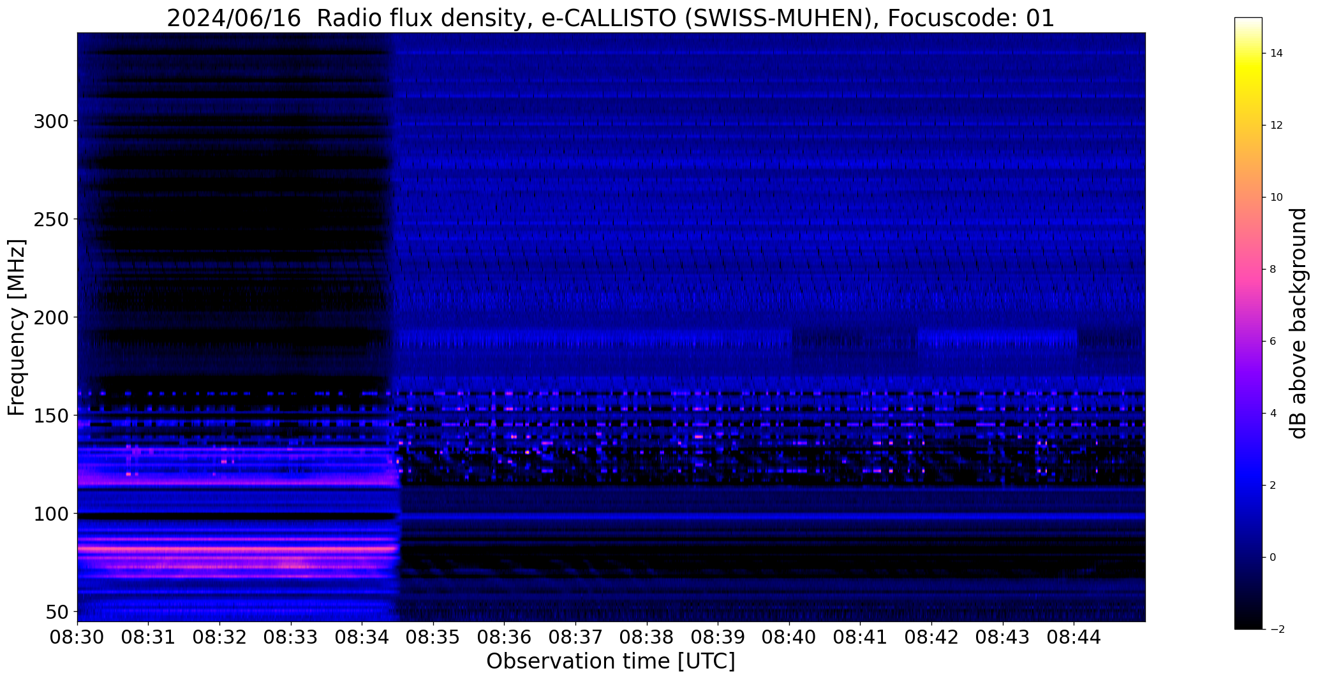Click the 08:44 time tick label
Image resolution: width=1318 pixels, height=680 pixels.
(1074, 637)
